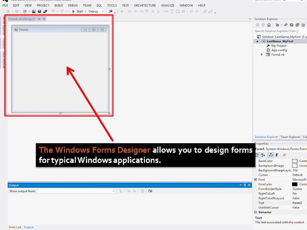Collapse the LastName_MyFirst project node
The image size is (307, 230).
tap(257, 41)
